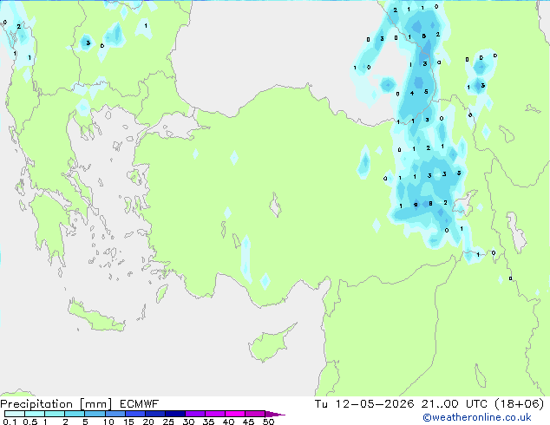Click the 5–10 mm legend color box

pyautogui.click(x=95, y=414)
